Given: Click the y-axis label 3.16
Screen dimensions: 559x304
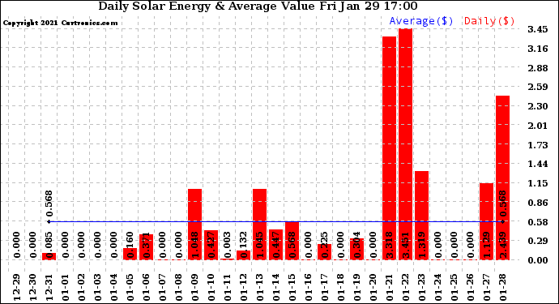Looking at the screenshot, I should (x=538, y=49).
